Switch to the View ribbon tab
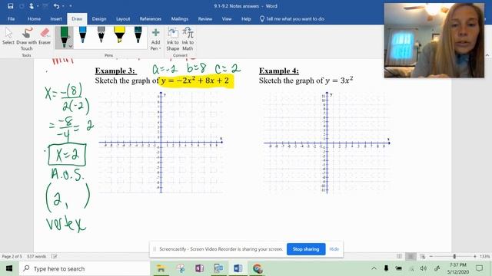The image size is (492, 276). coord(227,18)
